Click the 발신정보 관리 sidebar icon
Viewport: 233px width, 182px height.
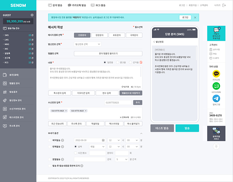[5, 100]
